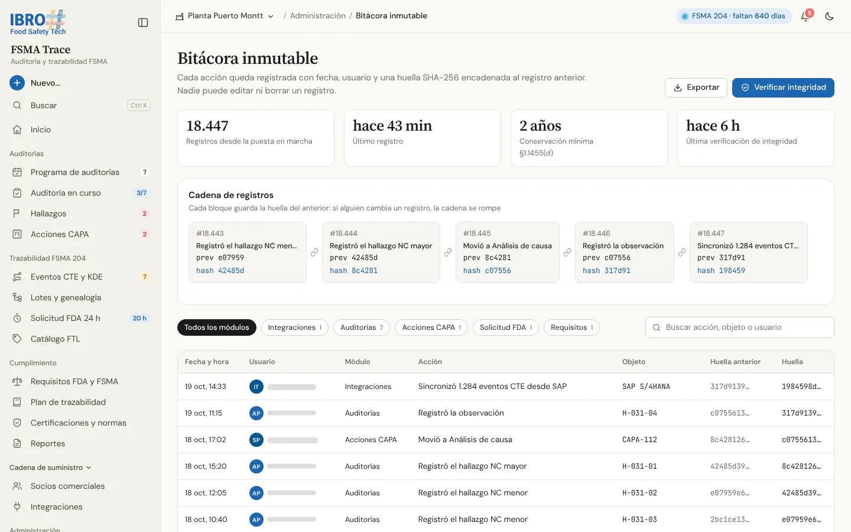Screen dimensions: 851x532
Task: Filter by Acciones CAPA chip
Action: tap(431, 327)
